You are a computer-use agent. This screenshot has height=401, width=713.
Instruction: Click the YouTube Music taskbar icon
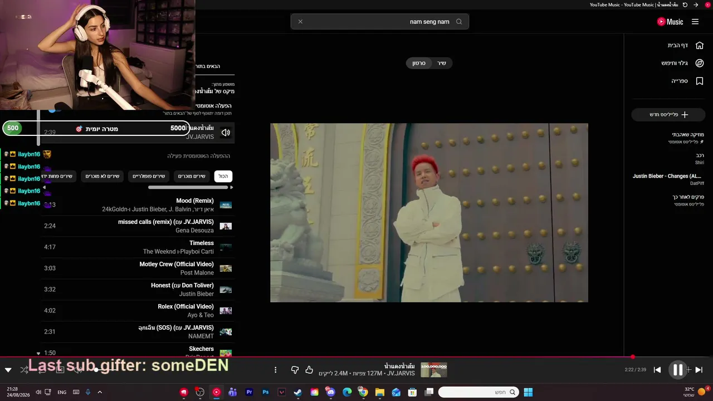pos(216,392)
